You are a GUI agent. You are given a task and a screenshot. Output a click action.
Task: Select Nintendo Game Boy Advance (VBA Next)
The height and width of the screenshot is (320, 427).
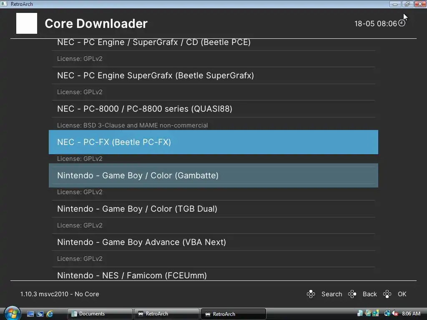click(213, 242)
